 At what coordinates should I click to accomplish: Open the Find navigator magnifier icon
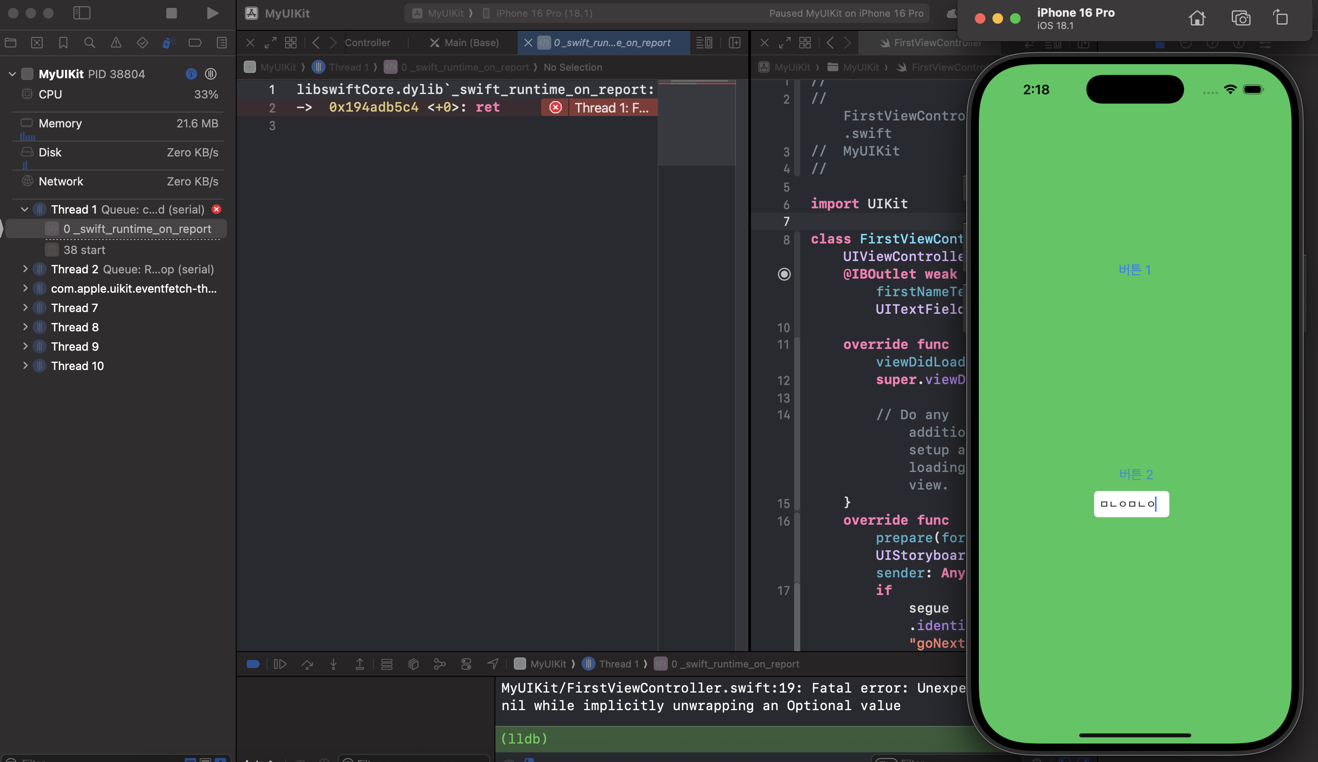click(89, 43)
